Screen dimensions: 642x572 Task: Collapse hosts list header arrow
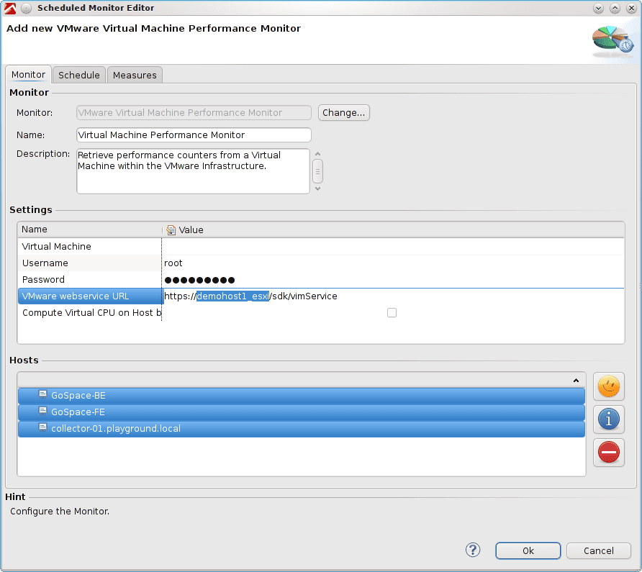[x=576, y=381]
